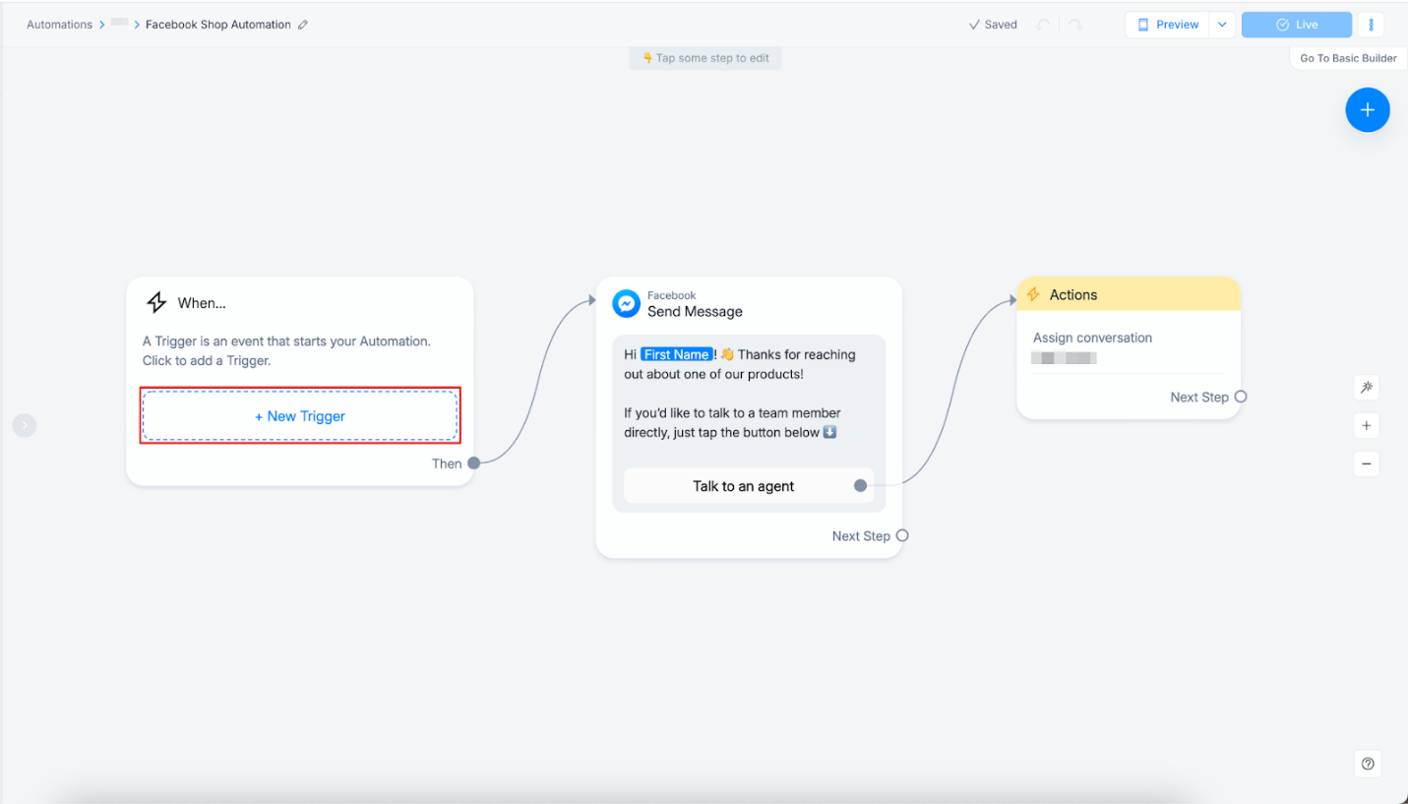Open help via the question mark icon
Viewport: 1408px width, 804px height.
click(1367, 764)
